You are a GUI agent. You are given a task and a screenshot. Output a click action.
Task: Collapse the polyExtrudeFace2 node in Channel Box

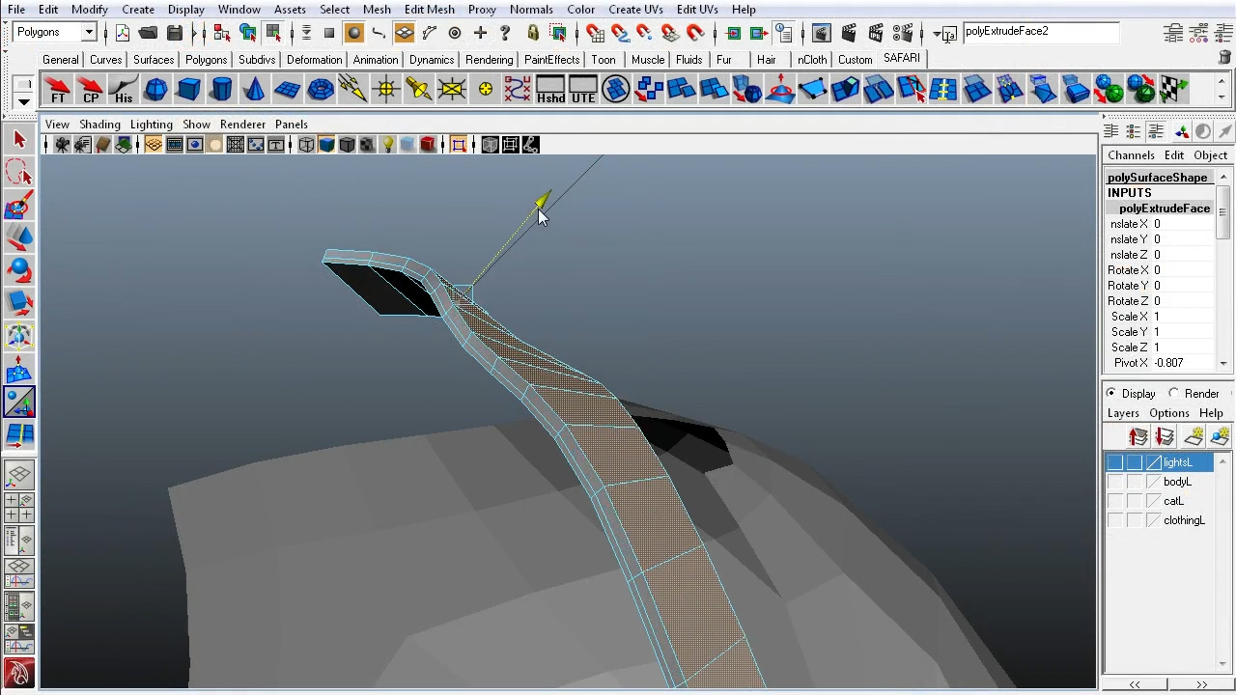click(x=1164, y=208)
